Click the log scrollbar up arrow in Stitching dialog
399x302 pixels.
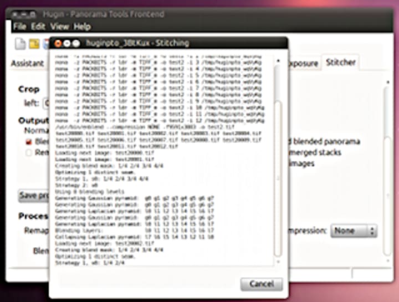(278, 61)
